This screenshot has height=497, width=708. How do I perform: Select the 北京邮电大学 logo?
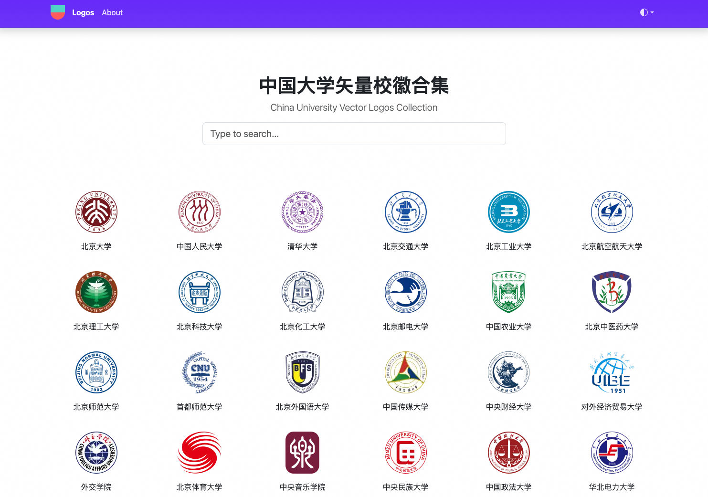pos(406,292)
